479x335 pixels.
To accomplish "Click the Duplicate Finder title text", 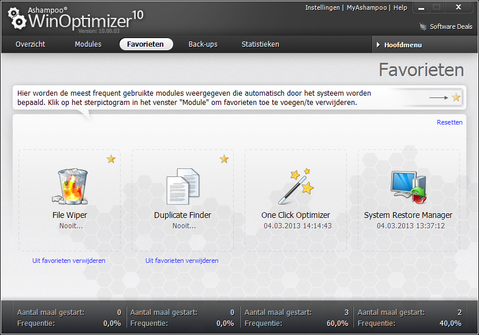I will [x=183, y=215].
